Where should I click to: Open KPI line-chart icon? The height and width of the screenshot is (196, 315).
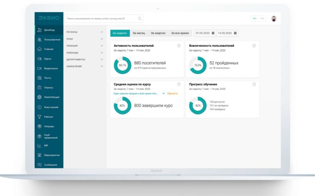[x=39, y=145]
